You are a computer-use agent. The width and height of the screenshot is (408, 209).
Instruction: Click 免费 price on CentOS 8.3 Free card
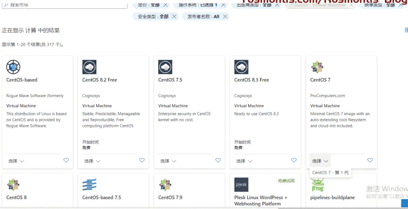(x=238, y=147)
